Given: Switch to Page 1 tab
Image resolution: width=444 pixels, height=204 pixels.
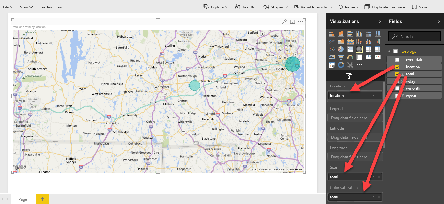Looking at the screenshot, I should [24, 199].
